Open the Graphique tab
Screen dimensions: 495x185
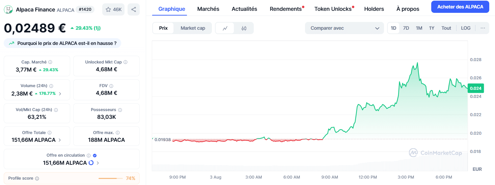click(x=172, y=9)
